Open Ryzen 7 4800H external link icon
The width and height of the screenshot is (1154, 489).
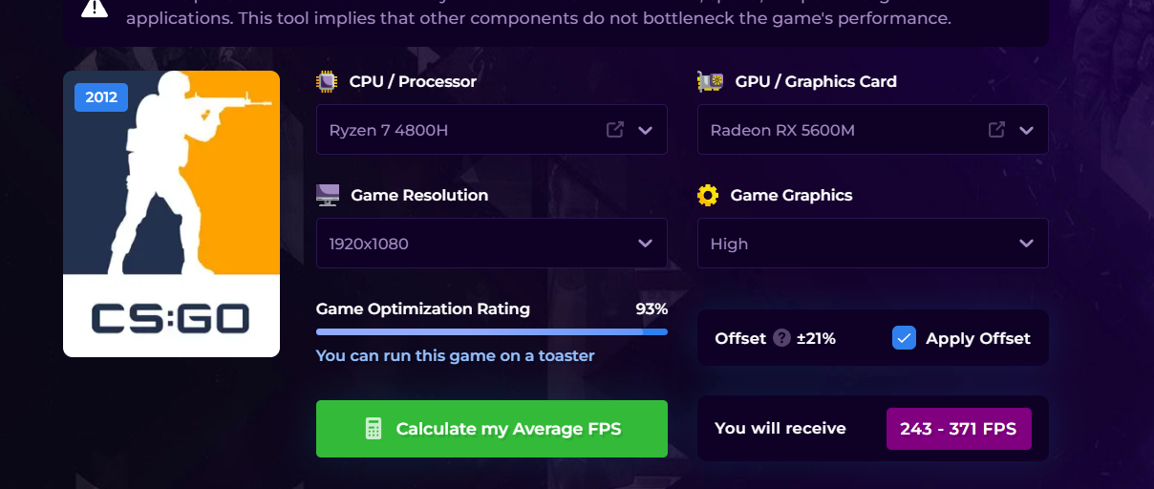(615, 130)
